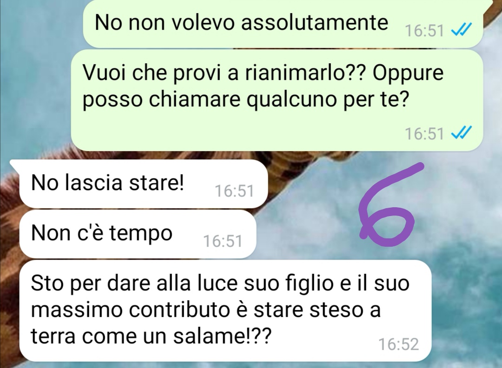Tap the 16:51 time on "No lascia stare!"

(x=234, y=191)
